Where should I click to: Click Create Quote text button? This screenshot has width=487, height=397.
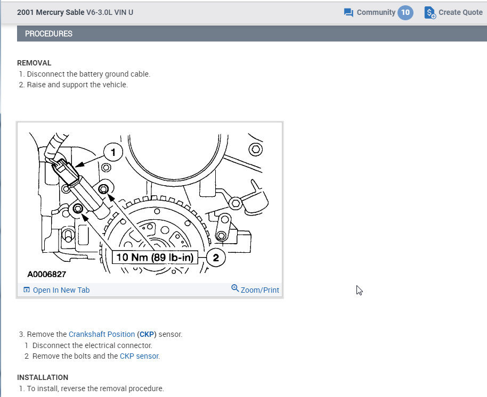pos(460,12)
